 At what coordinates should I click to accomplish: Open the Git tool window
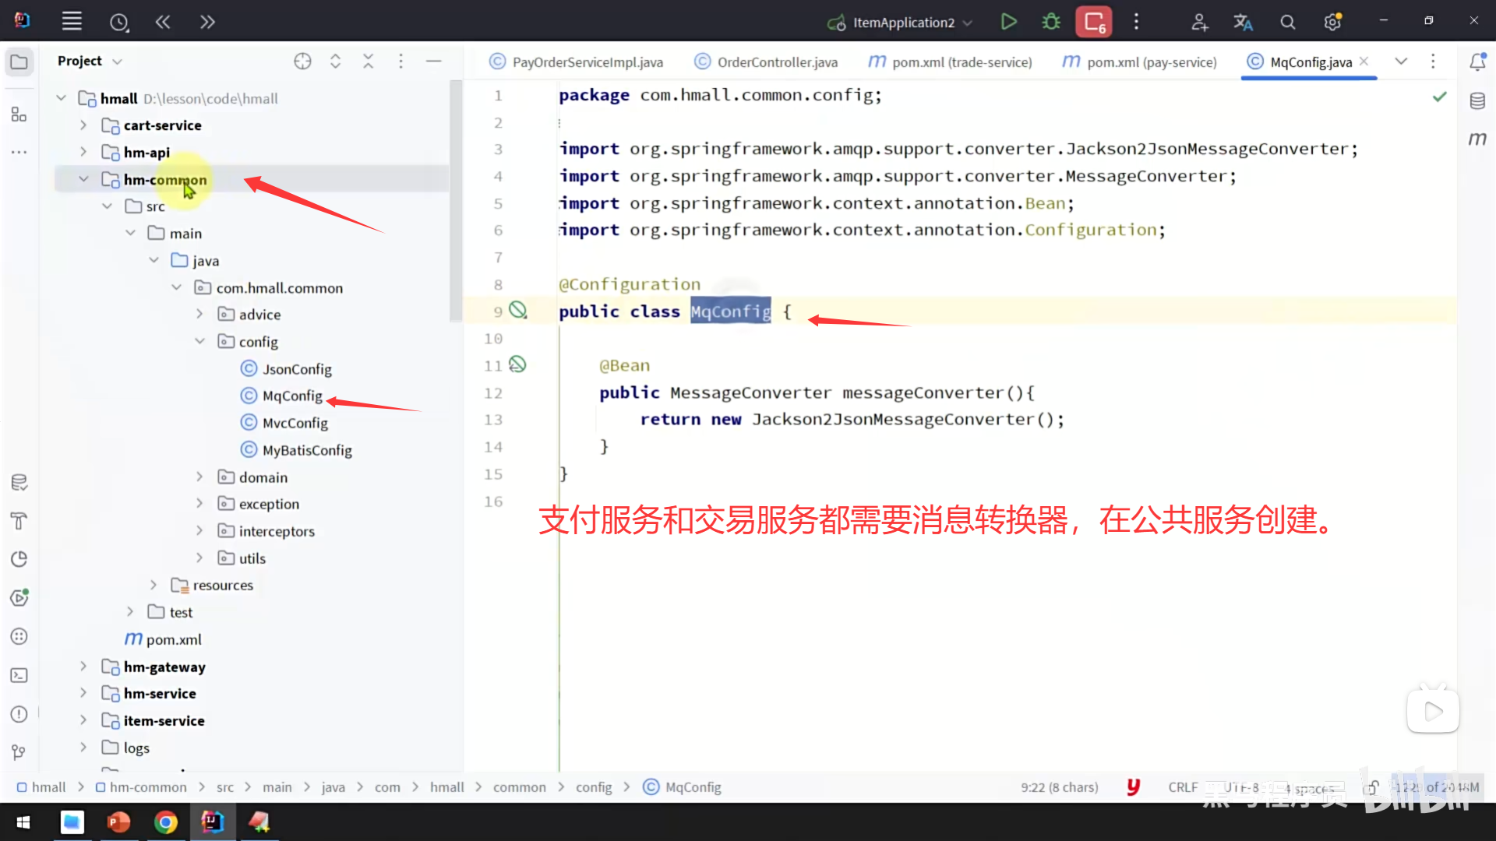19,752
